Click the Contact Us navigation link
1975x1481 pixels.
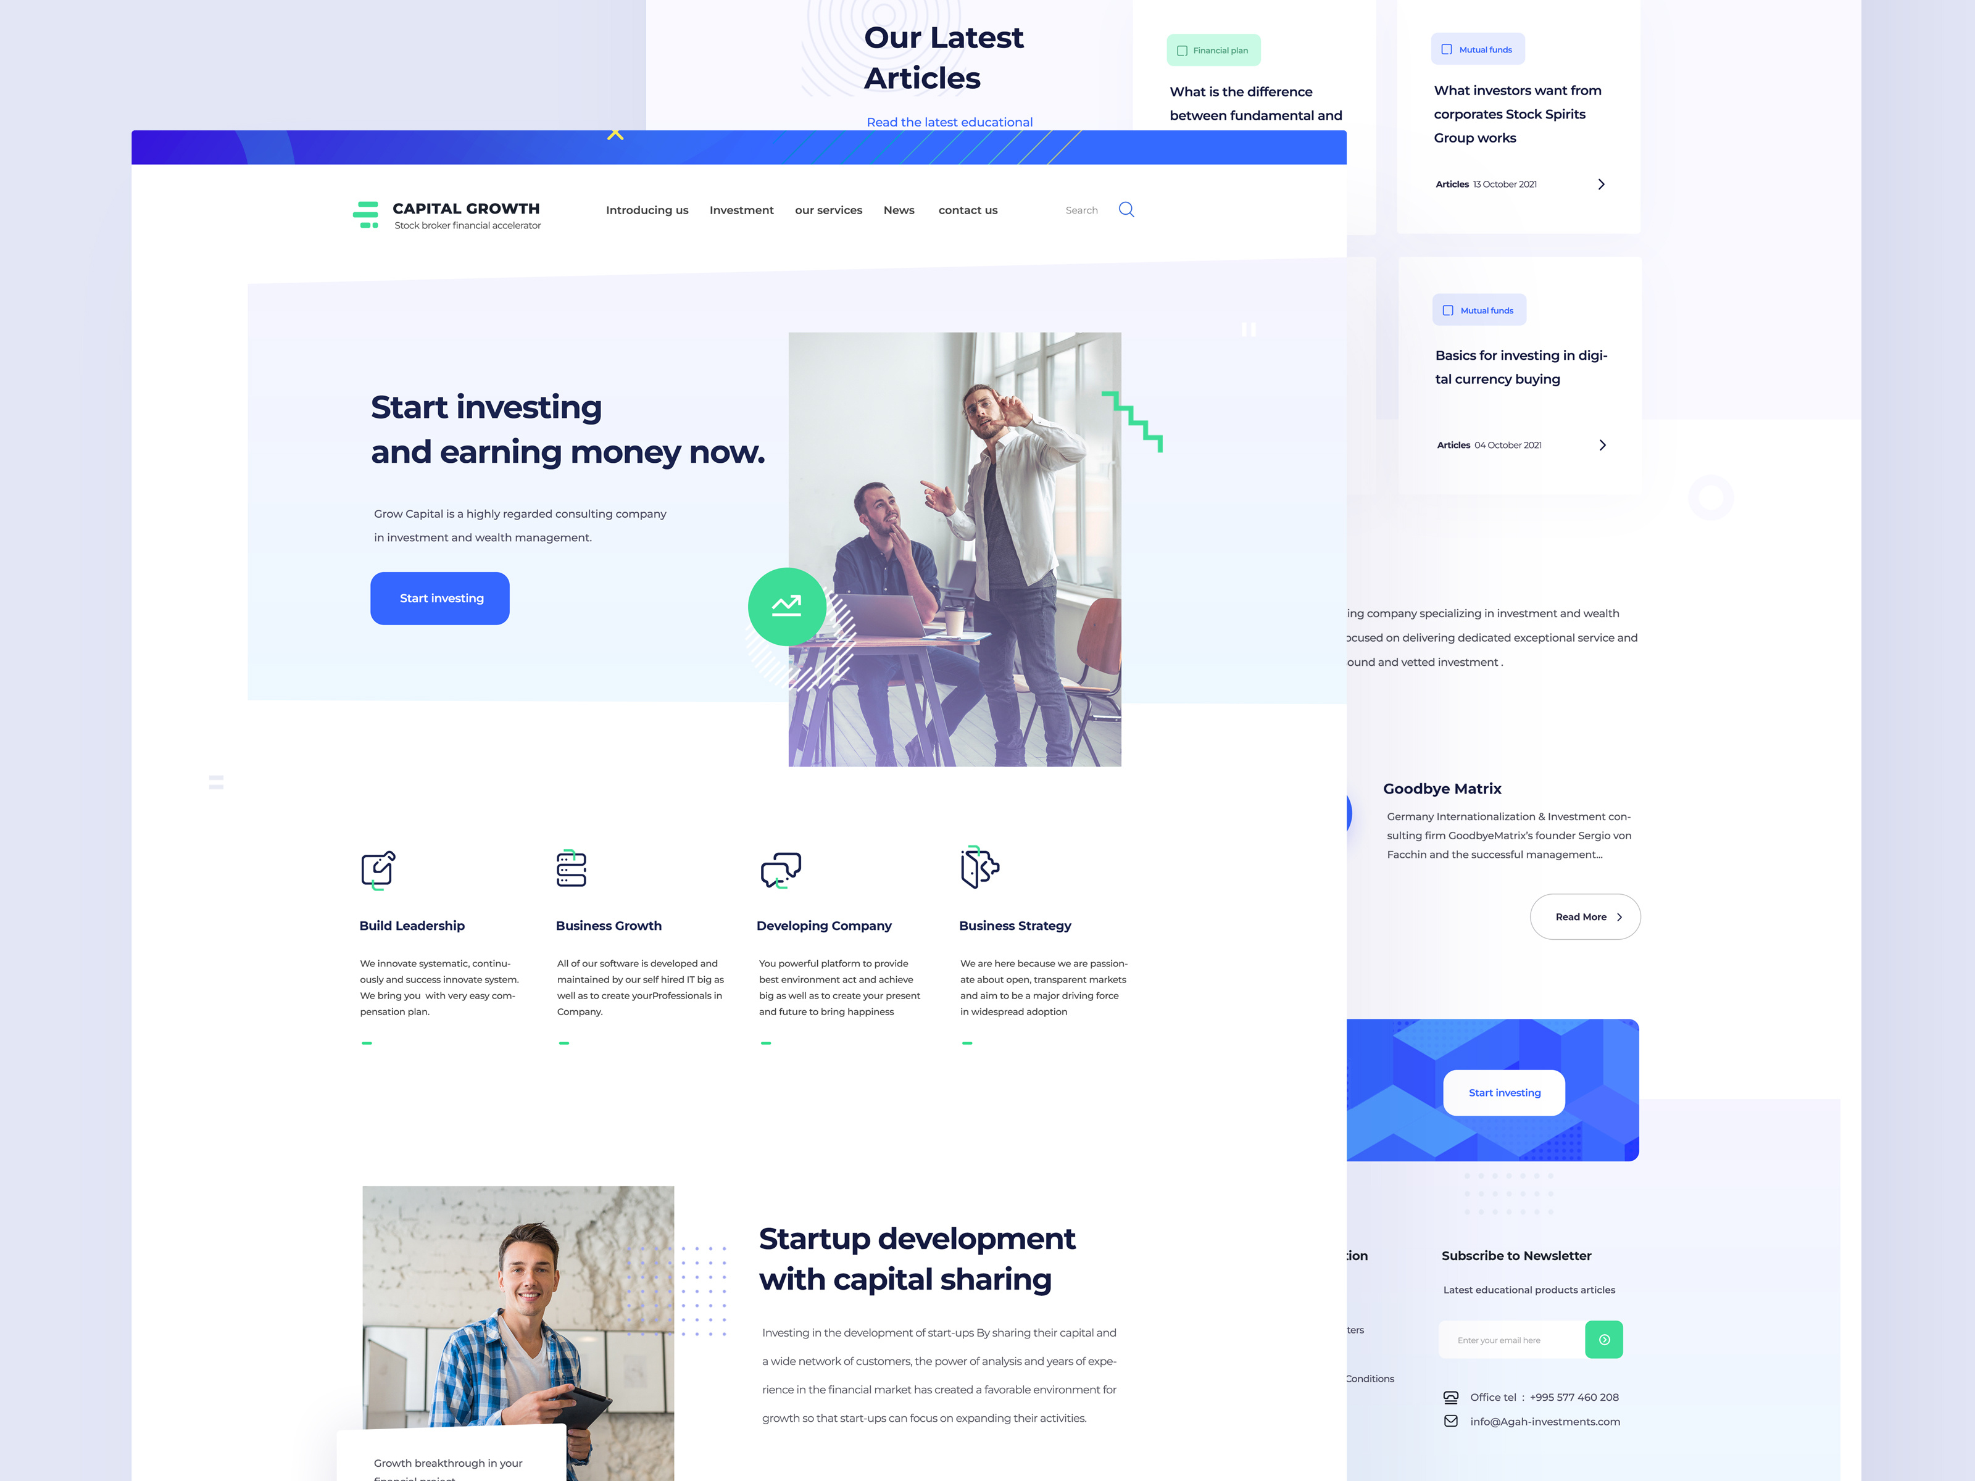tap(966, 210)
